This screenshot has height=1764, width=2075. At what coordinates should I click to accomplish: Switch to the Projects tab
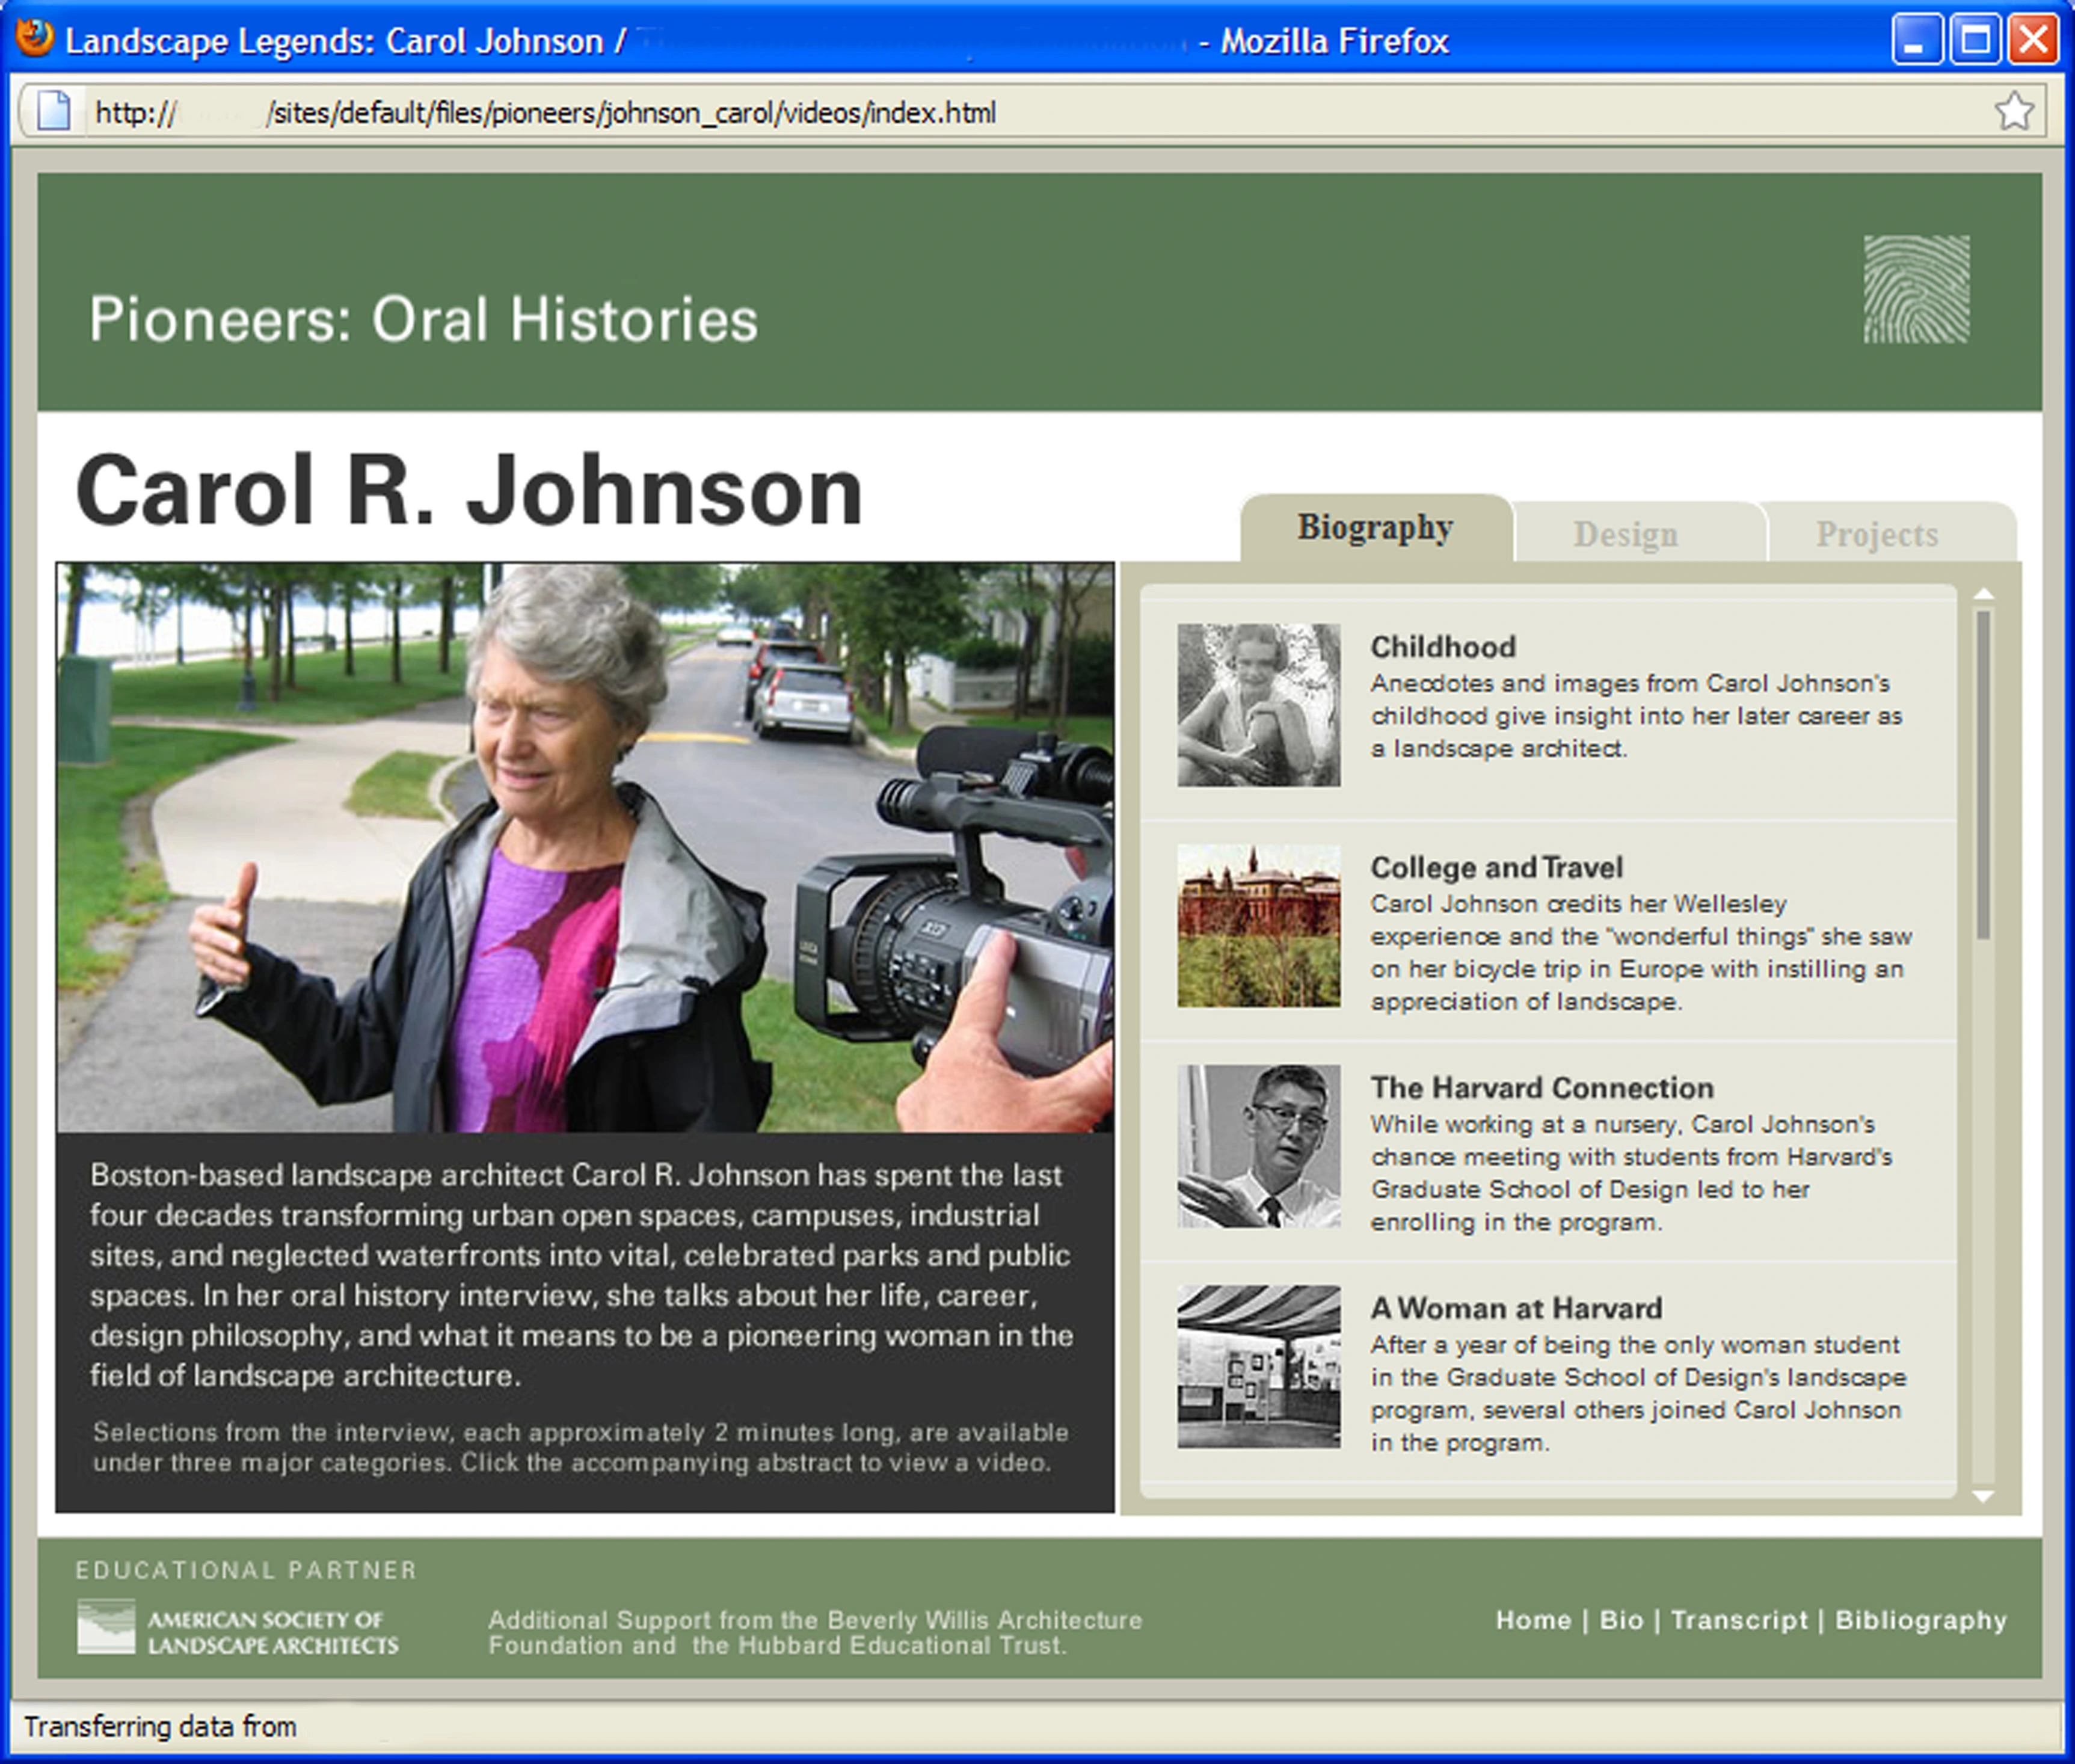coord(1877,534)
